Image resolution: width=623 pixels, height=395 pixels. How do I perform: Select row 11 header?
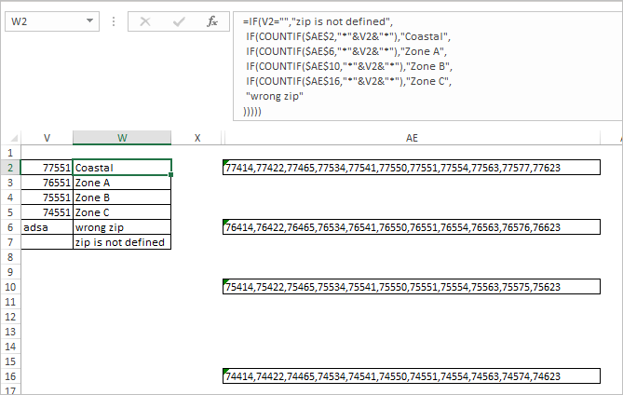10,302
